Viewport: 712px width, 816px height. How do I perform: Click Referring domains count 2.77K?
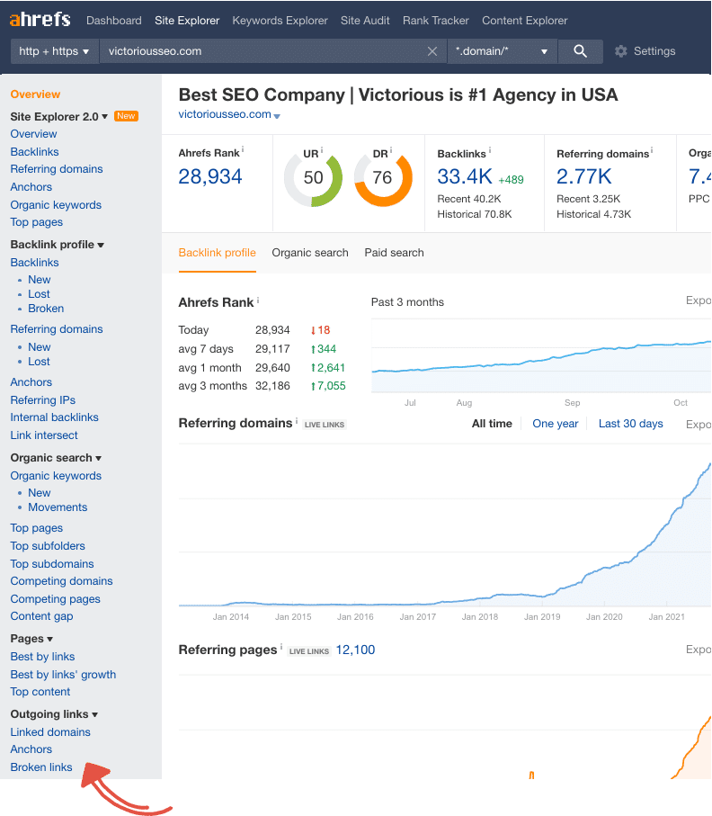(x=584, y=177)
